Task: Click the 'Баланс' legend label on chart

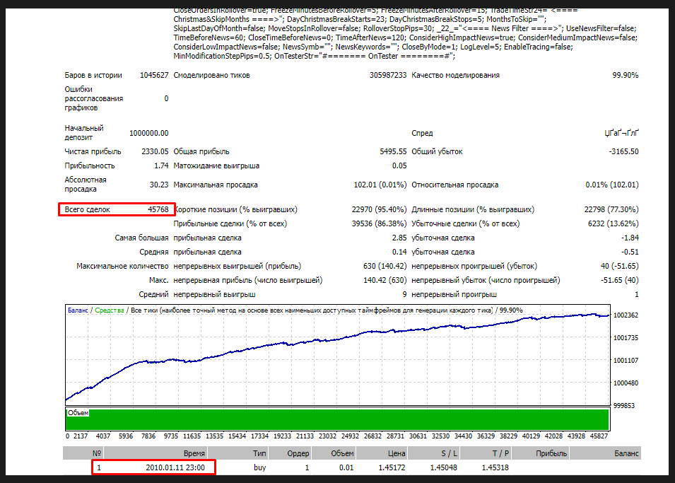Action: click(x=78, y=310)
